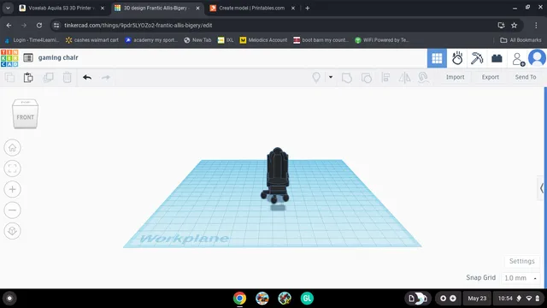Image resolution: width=547 pixels, height=308 pixels.
Task: Click the Export button
Action: coord(490,77)
